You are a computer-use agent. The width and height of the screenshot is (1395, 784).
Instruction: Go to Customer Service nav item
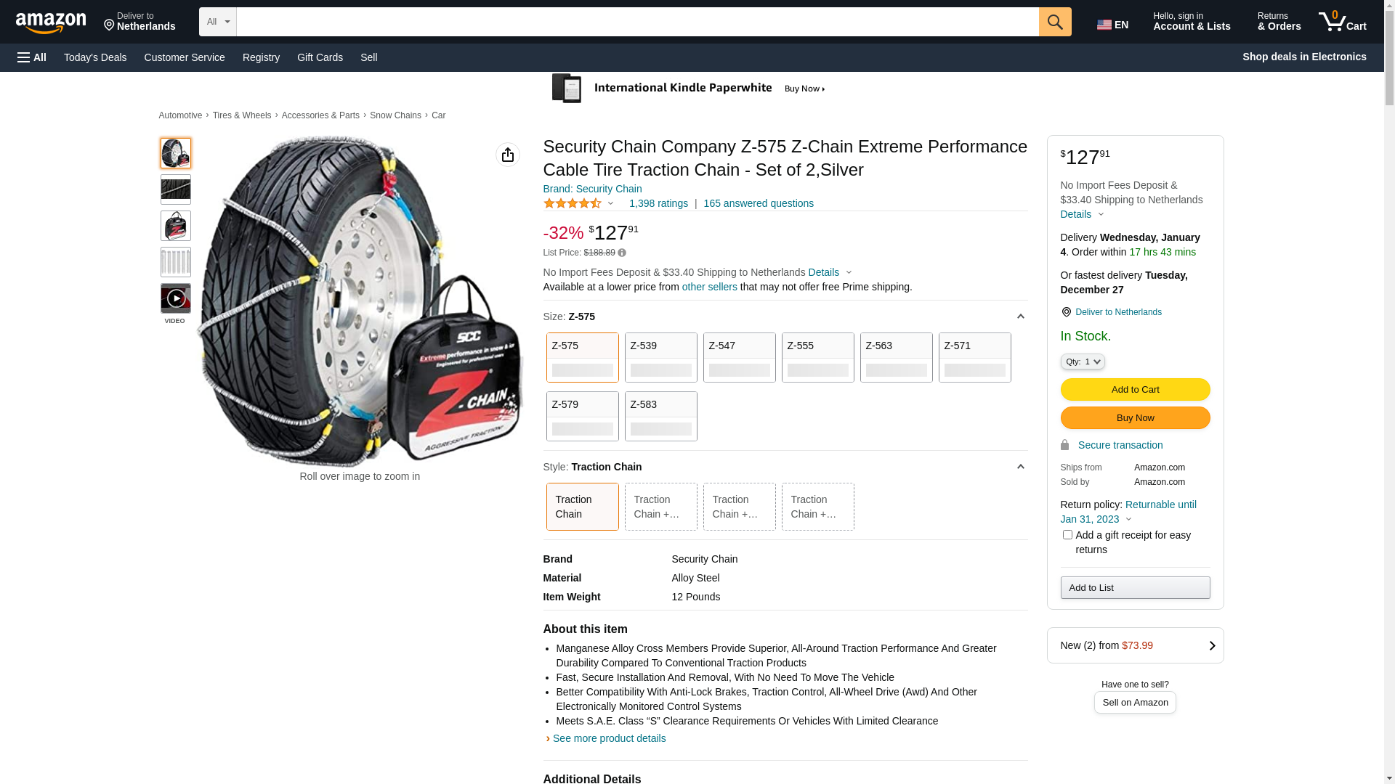tap(185, 57)
